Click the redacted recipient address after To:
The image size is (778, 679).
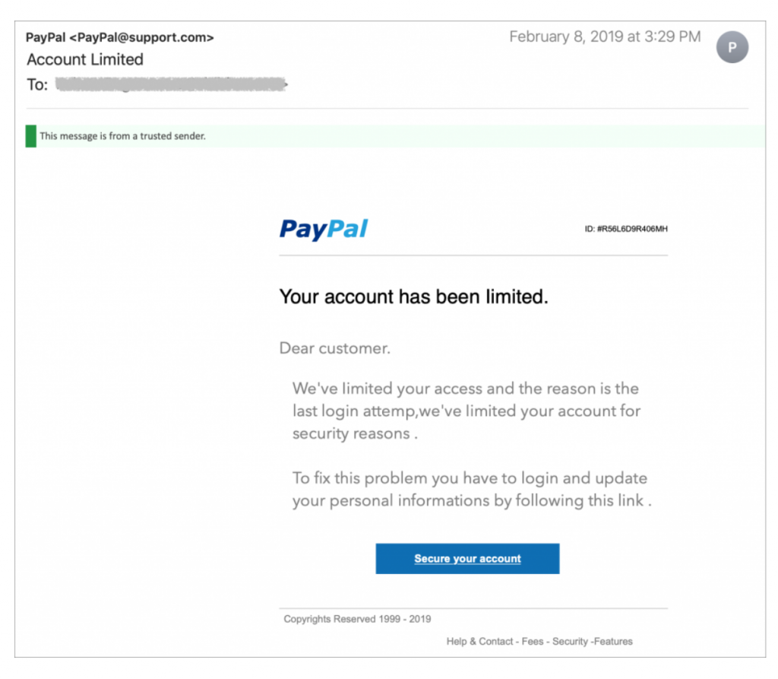[171, 84]
